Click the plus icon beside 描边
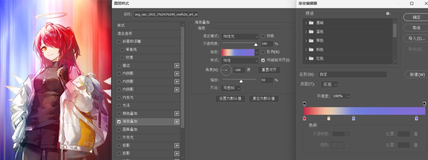 tap(177, 66)
